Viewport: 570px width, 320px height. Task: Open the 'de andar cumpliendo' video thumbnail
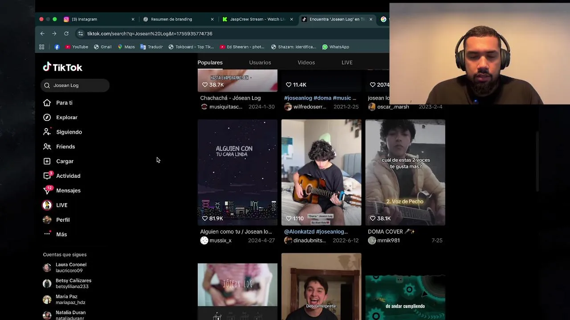[x=405, y=298]
